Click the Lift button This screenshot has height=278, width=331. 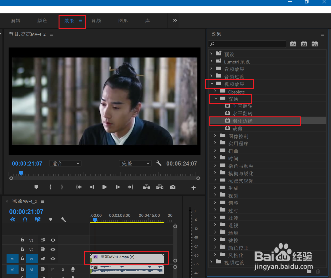[x=147, y=187]
